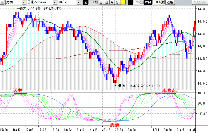
Task: Select the 分 (minute) timeframe button
Action: click(x=117, y=2)
